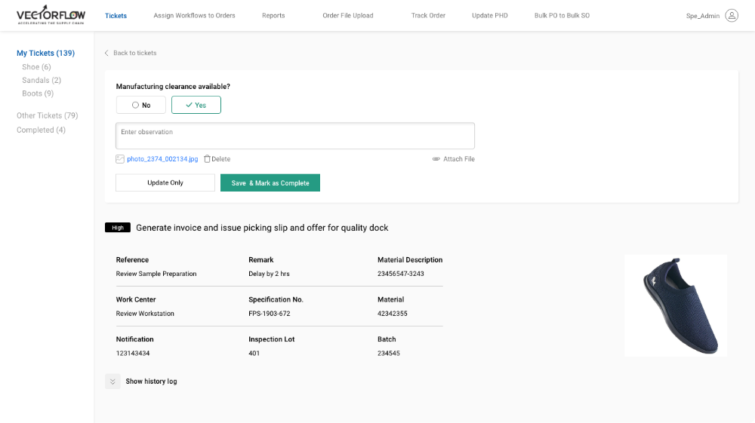Expand the Show history log chevron
This screenshot has width=755, height=423.
112,382
